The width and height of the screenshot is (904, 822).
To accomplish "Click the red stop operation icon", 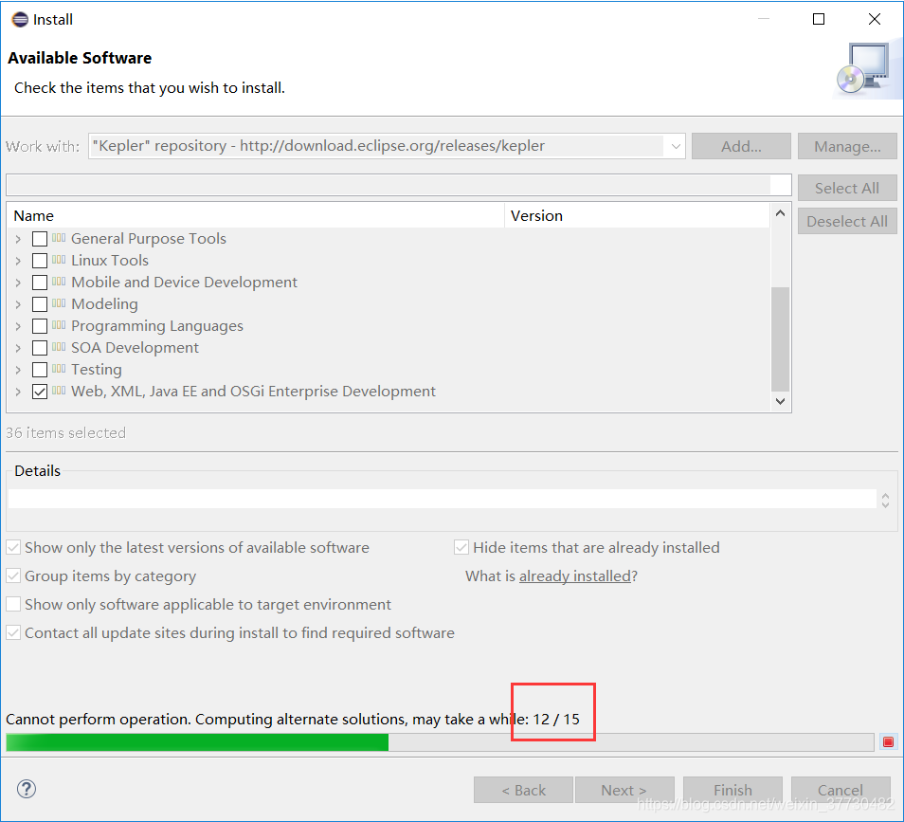I will pyautogui.click(x=888, y=741).
